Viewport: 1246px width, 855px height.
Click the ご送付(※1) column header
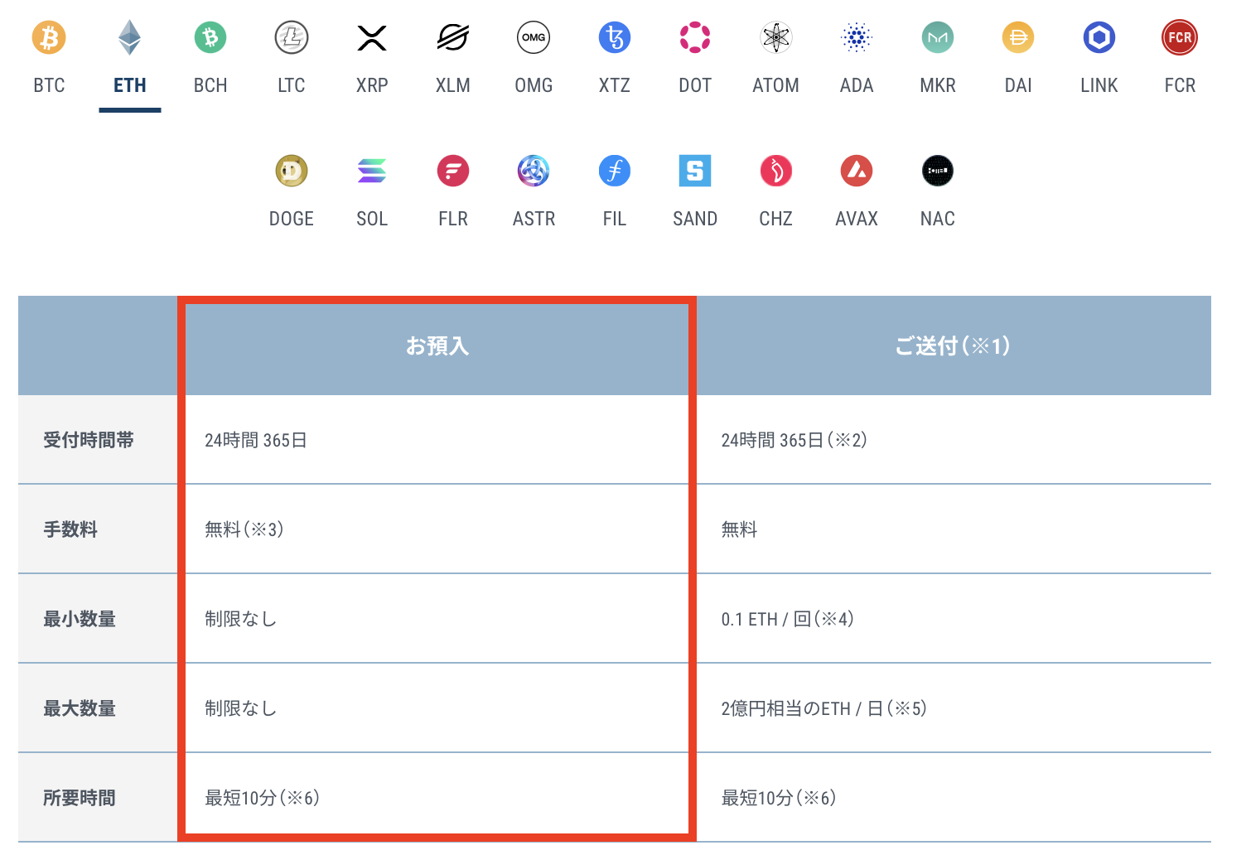pos(953,345)
